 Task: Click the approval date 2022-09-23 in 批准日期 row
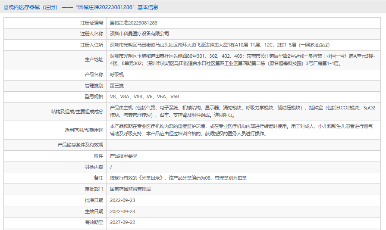122,200
